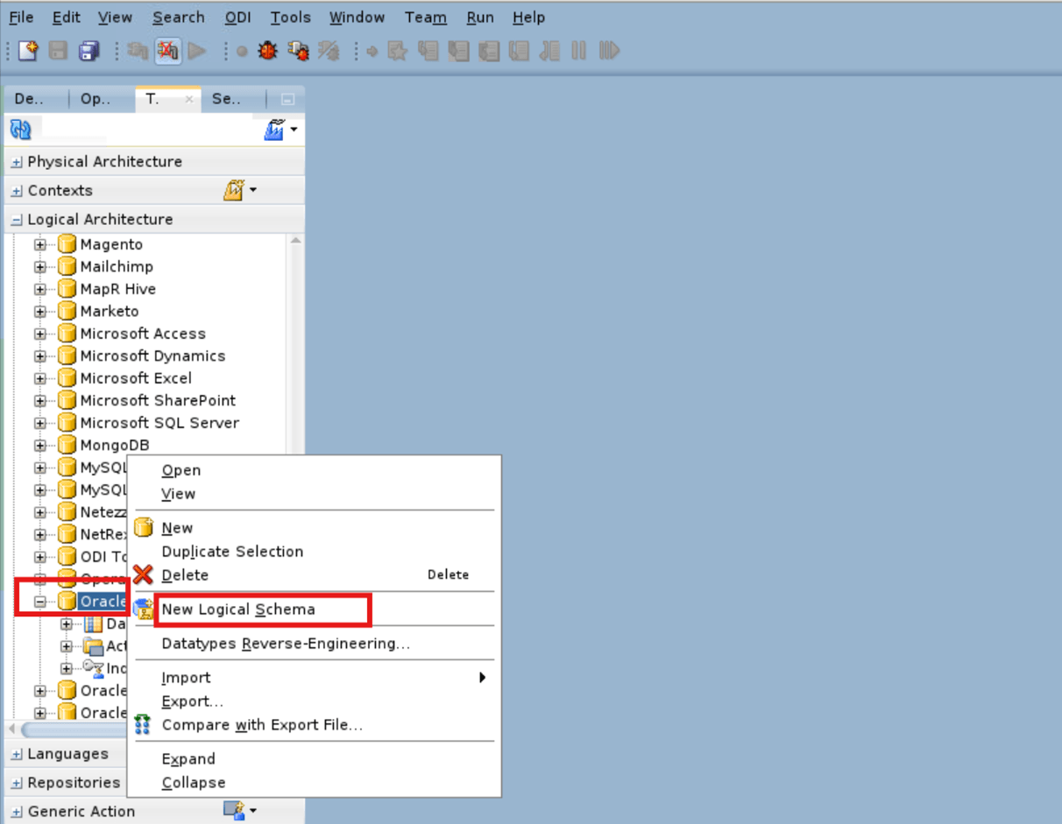Click the Delete icon in the context menu
Image resolution: width=1062 pixels, height=824 pixels.
[143, 574]
